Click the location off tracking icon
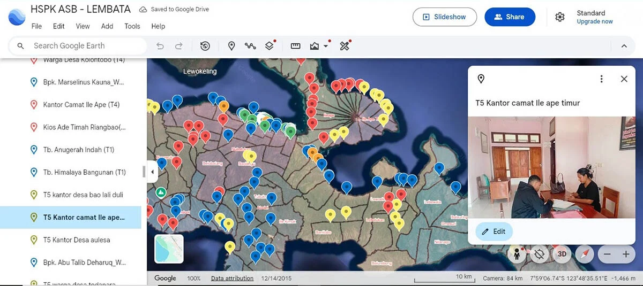Screen dimensions: 643x286 tap(540, 254)
